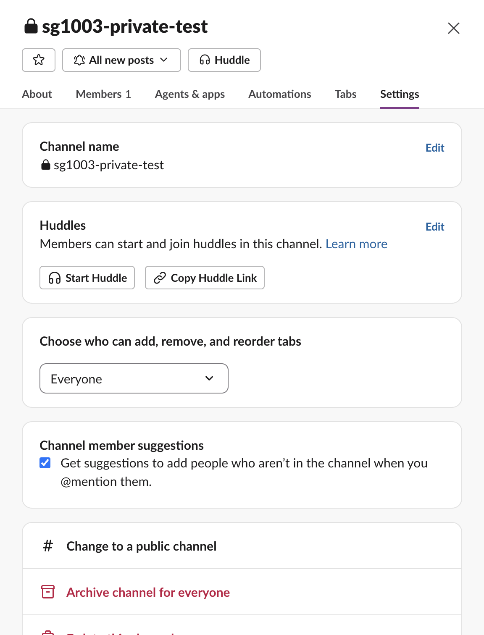Open the Learn more link about huddles

pos(356,244)
